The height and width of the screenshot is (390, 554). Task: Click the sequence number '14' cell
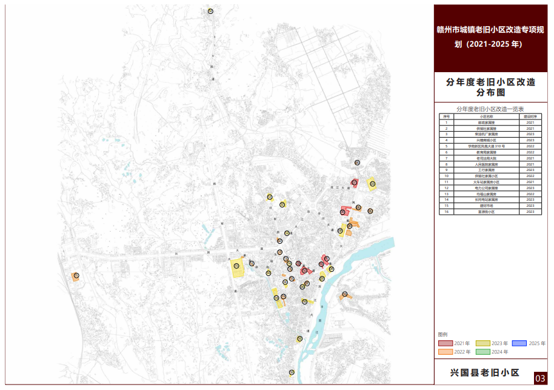[x=446, y=200]
